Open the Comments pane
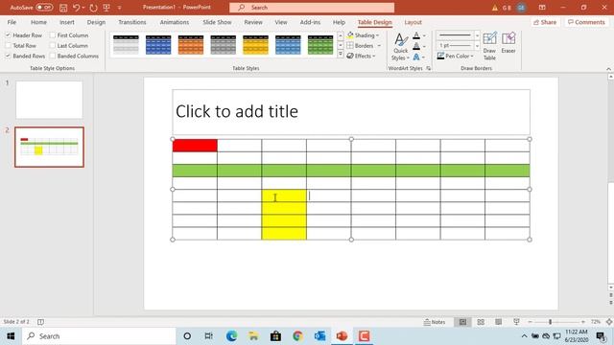 (x=586, y=22)
